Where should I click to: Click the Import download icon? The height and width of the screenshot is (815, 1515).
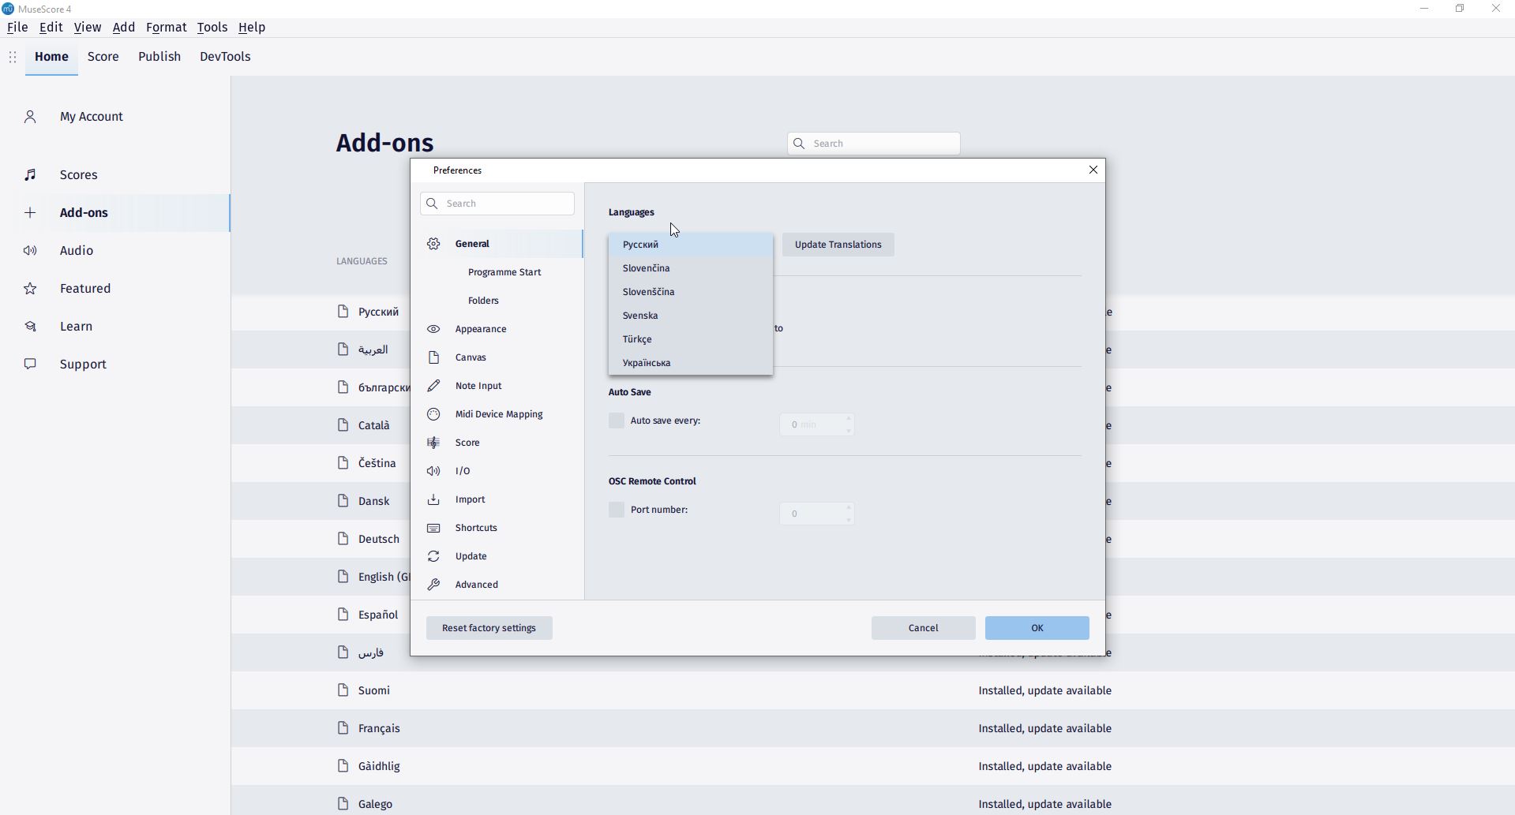(433, 499)
